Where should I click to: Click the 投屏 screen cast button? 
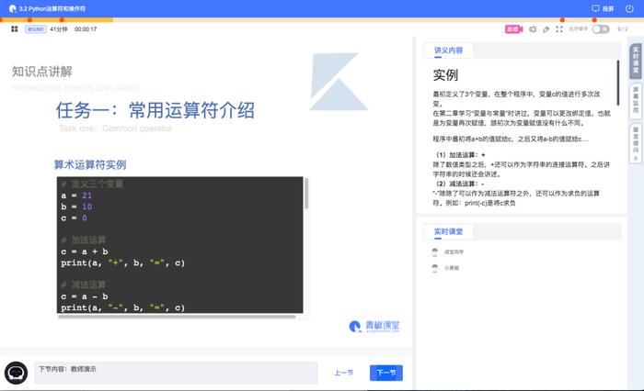tap(603, 8)
